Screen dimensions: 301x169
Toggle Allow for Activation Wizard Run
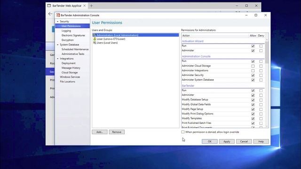(x=253, y=46)
